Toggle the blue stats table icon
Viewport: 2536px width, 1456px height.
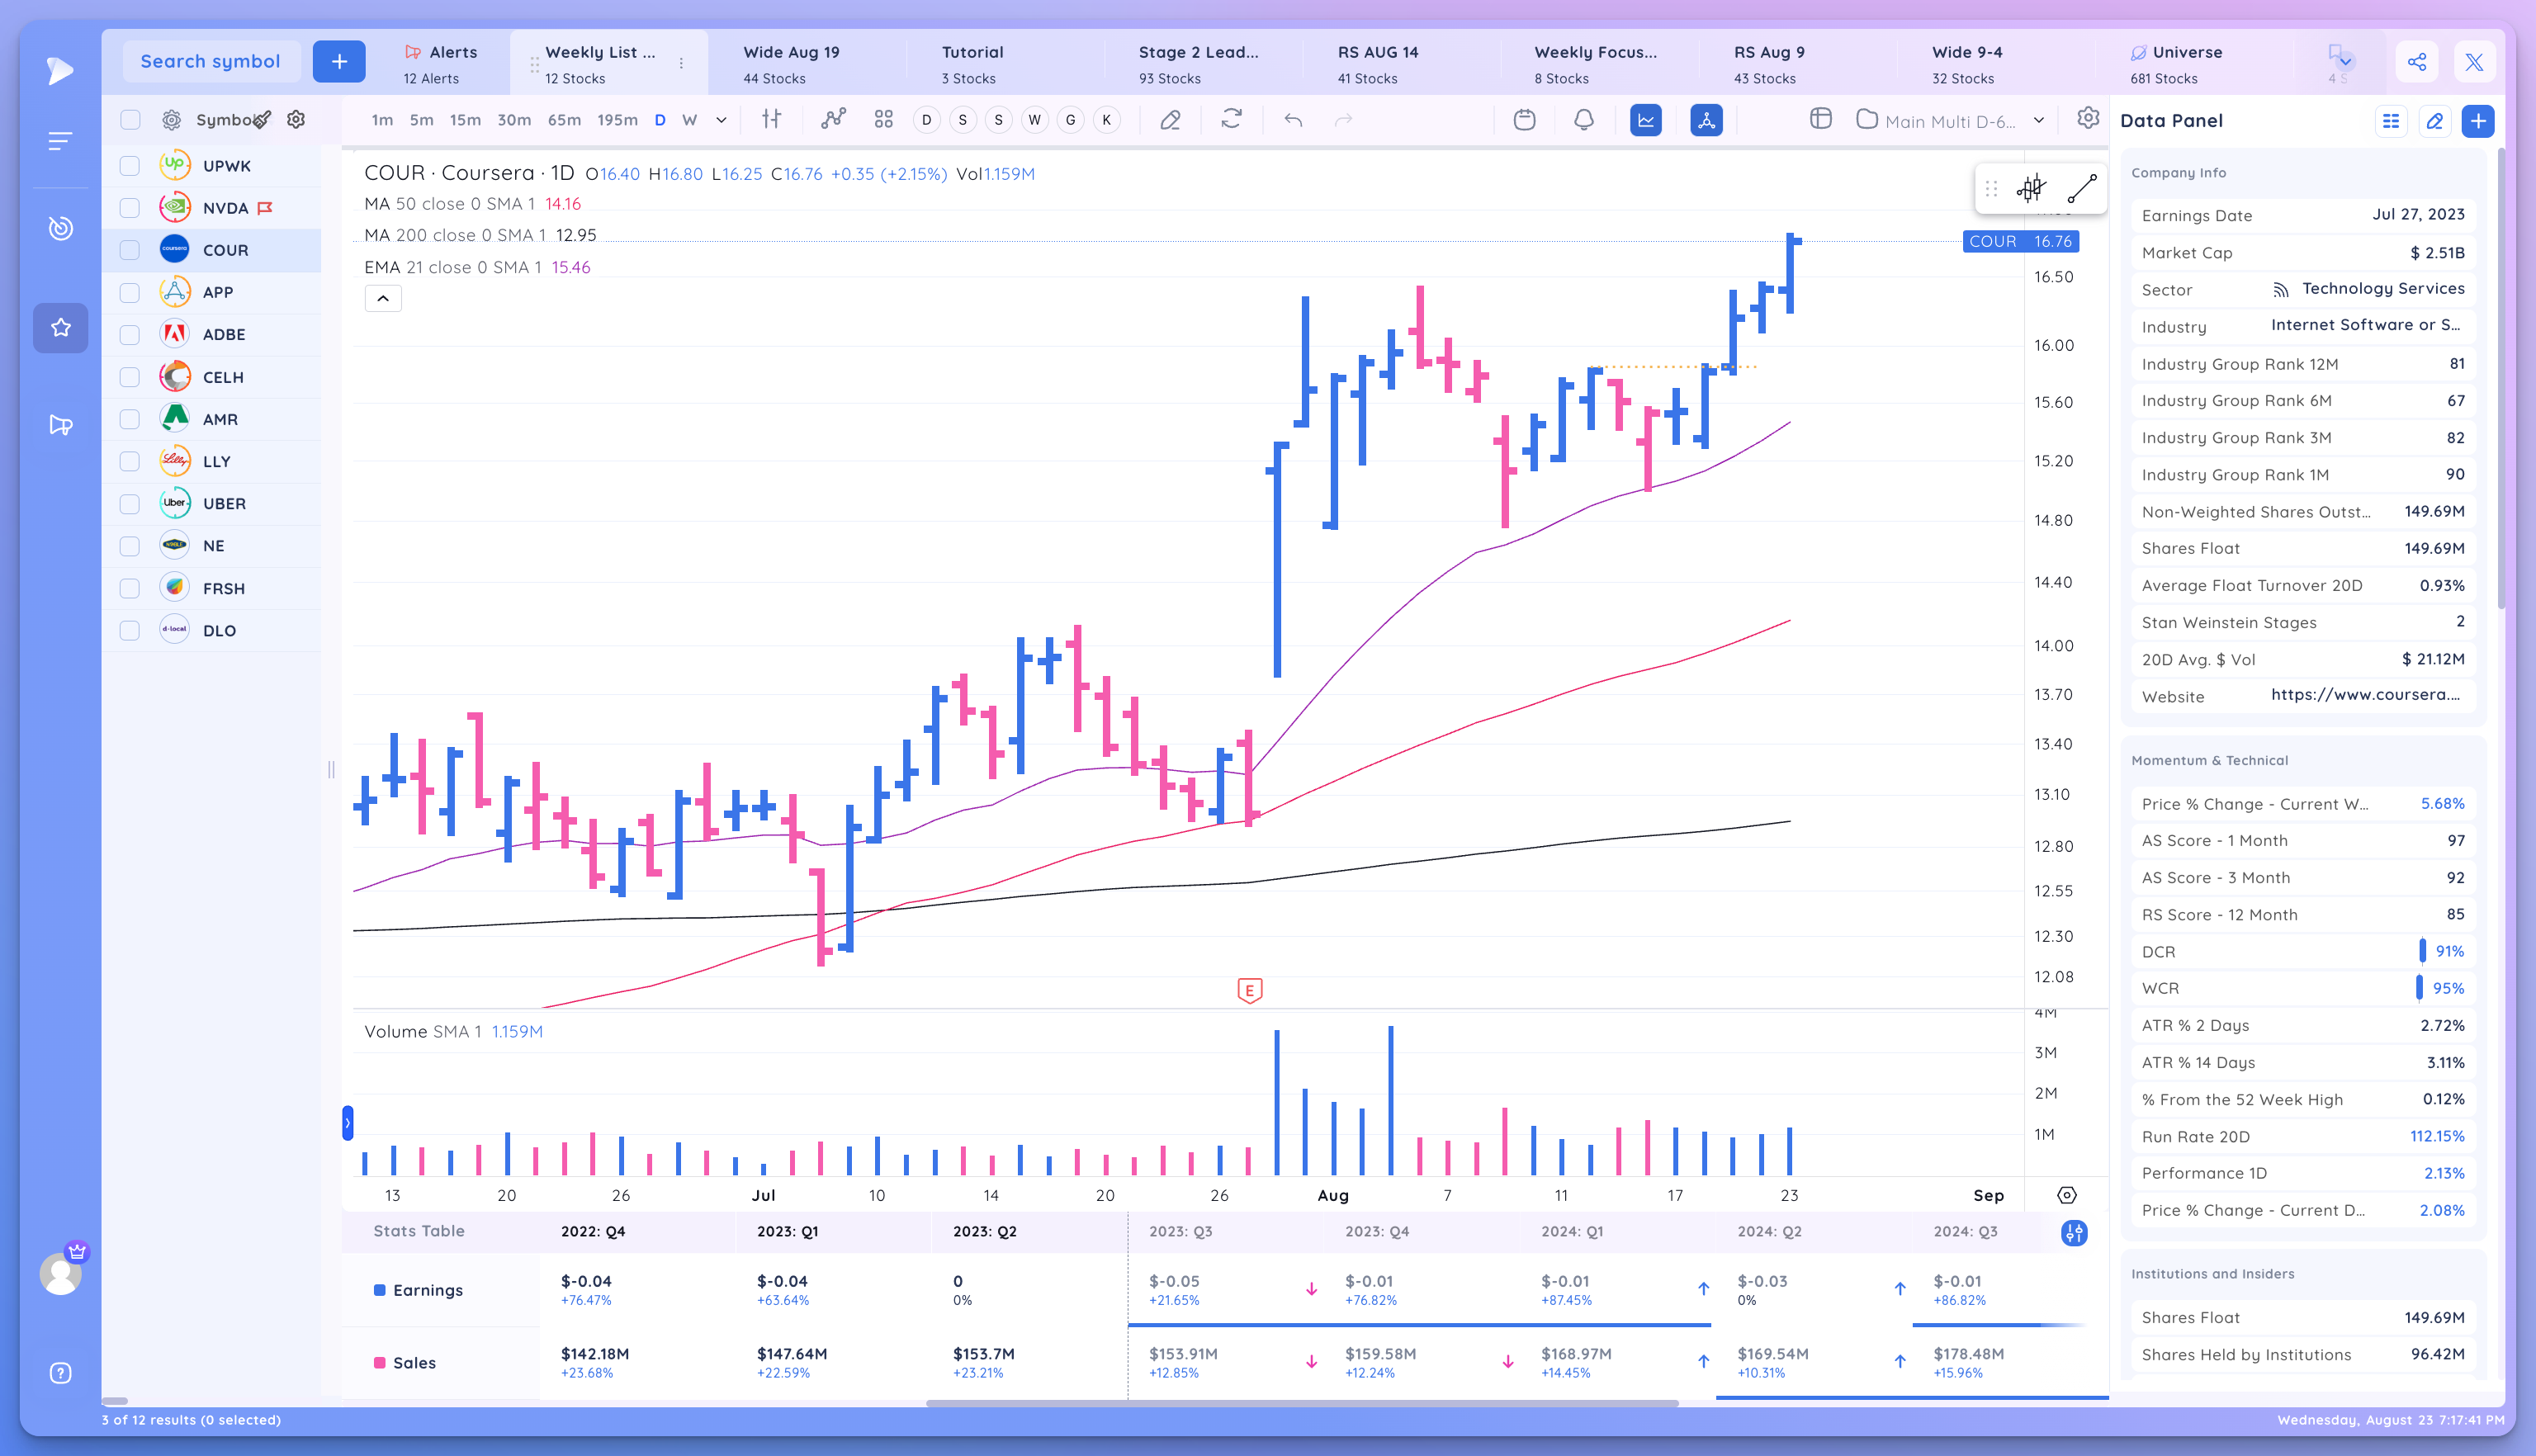coord(1706,120)
